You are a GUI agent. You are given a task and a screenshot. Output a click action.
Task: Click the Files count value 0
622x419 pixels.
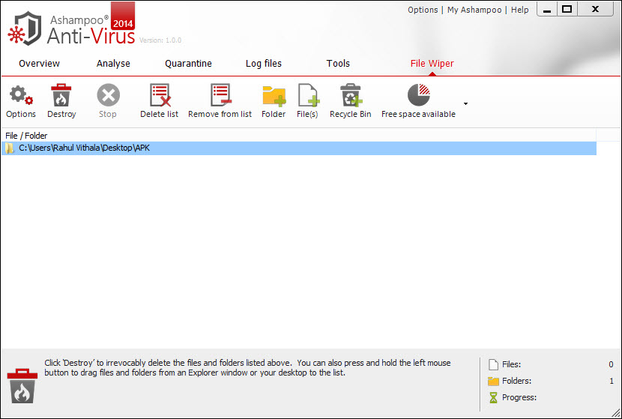coord(611,364)
